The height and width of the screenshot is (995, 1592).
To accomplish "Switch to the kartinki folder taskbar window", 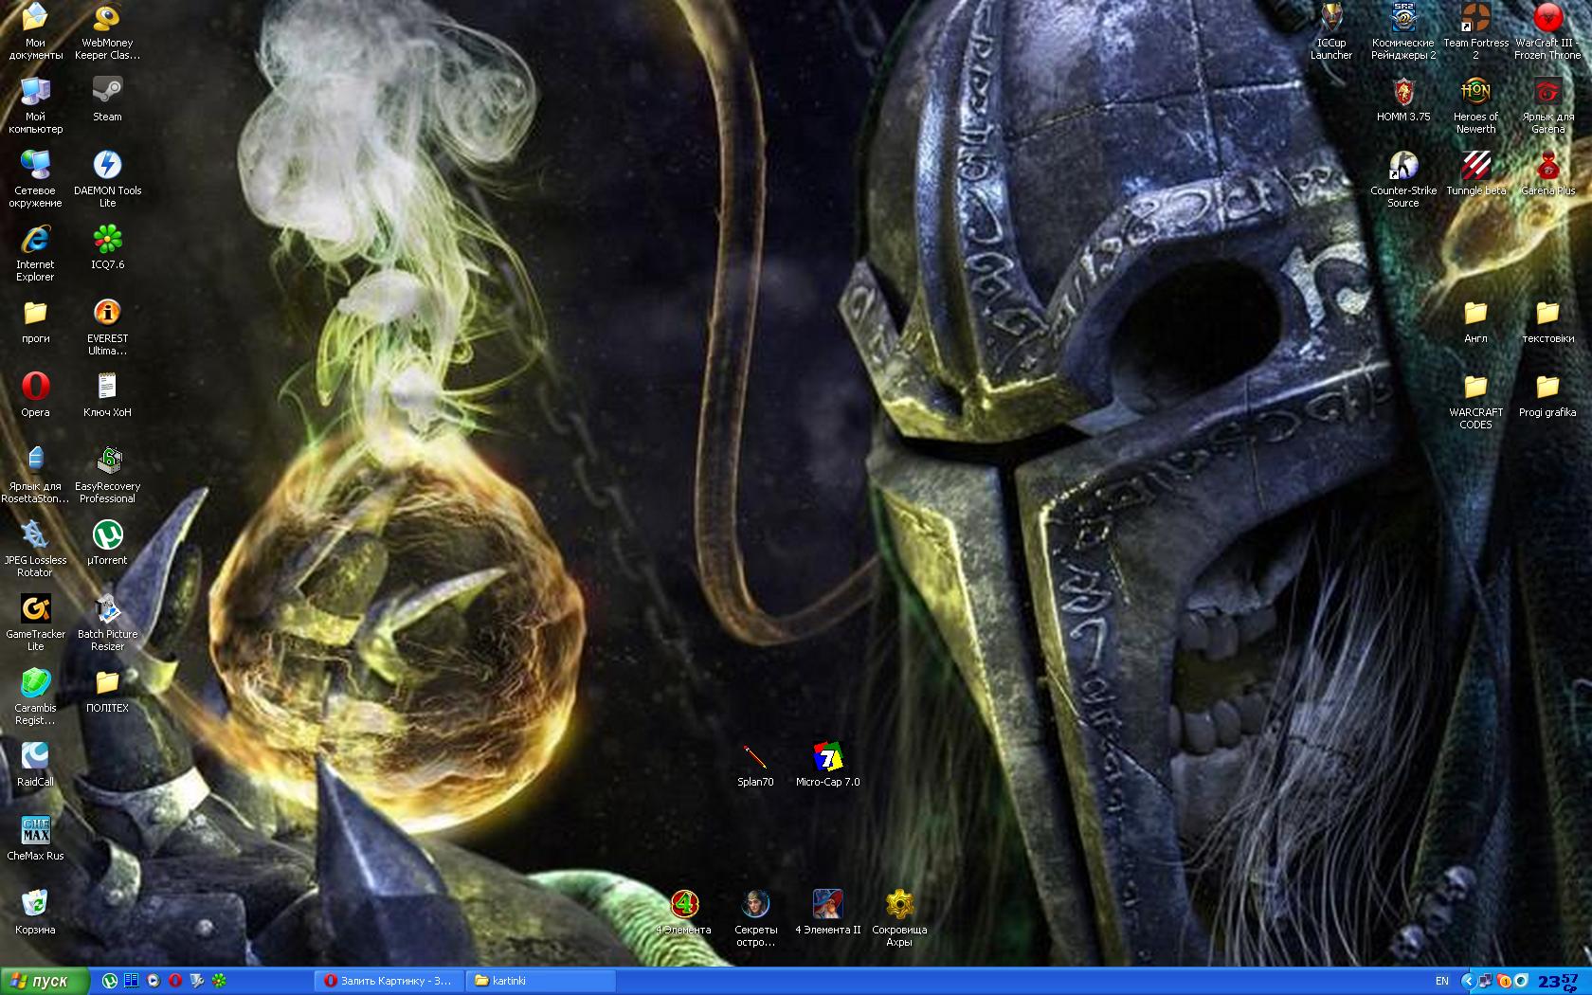I will pyautogui.click(x=542, y=981).
